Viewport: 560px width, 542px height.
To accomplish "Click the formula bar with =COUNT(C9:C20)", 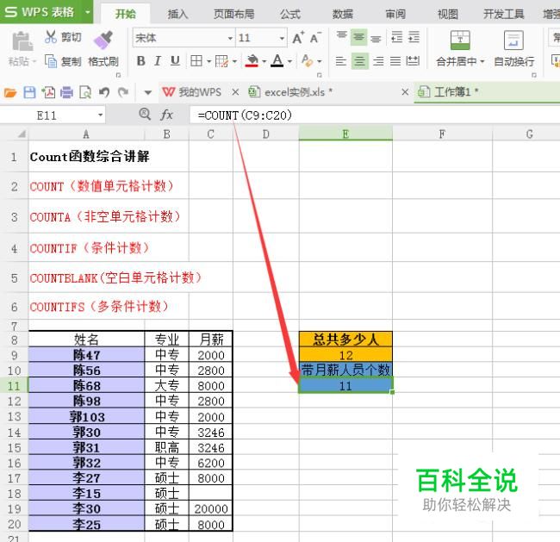I will [x=375, y=115].
